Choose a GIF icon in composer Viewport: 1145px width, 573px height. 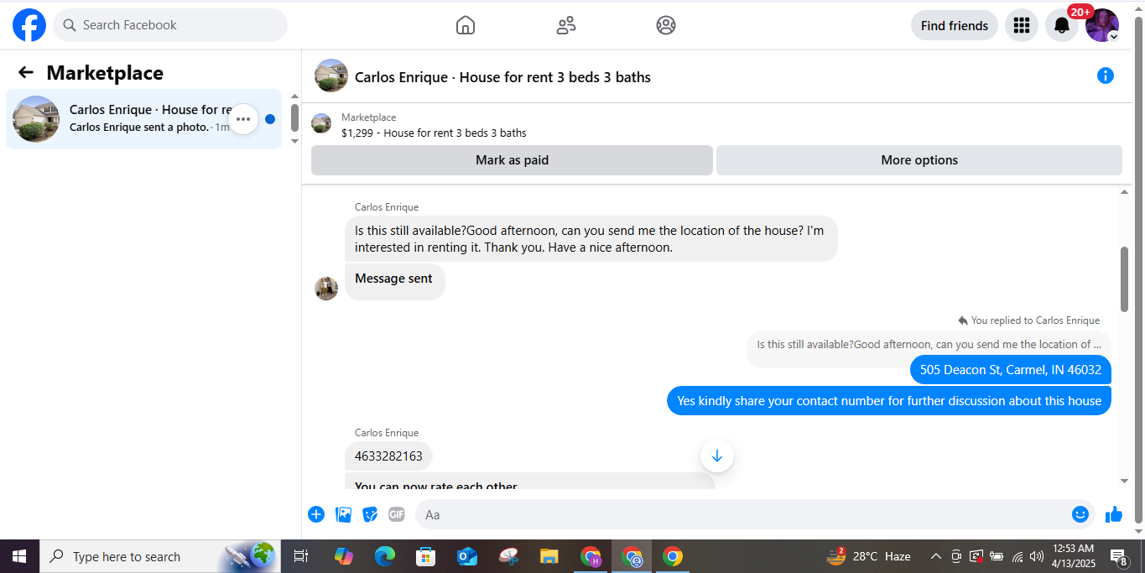pos(397,514)
